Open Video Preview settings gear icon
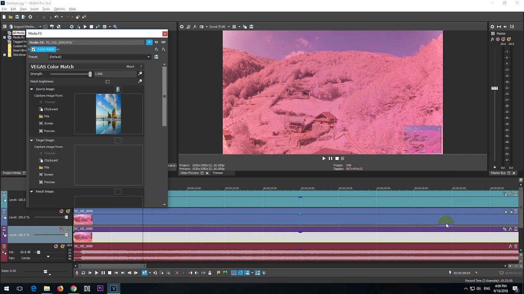Viewport: 524px width, 294px height. pos(182,27)
